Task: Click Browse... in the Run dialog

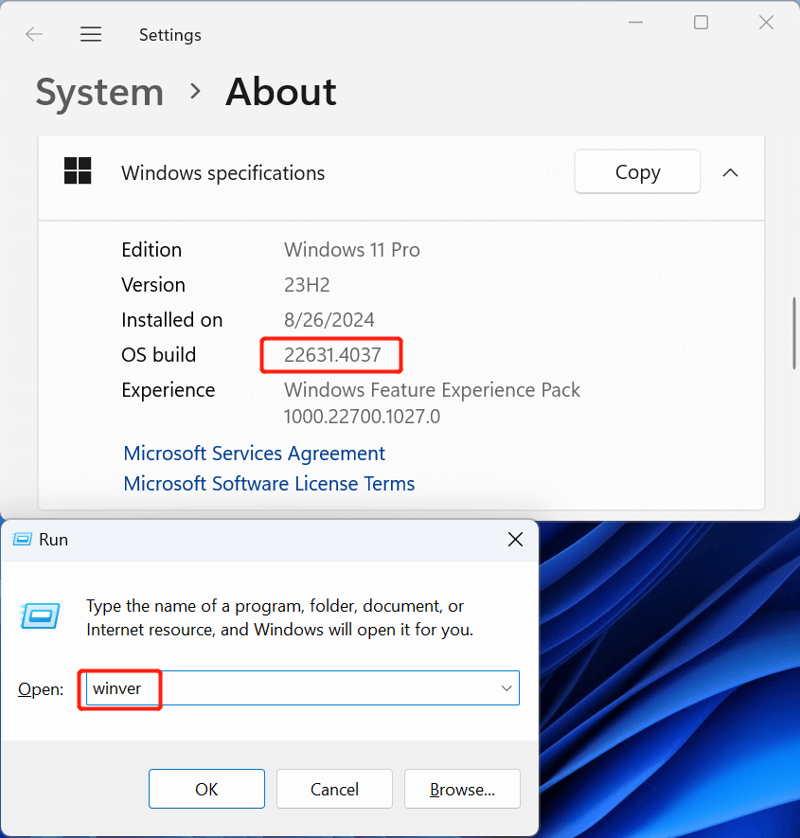Action: [462, 789]
